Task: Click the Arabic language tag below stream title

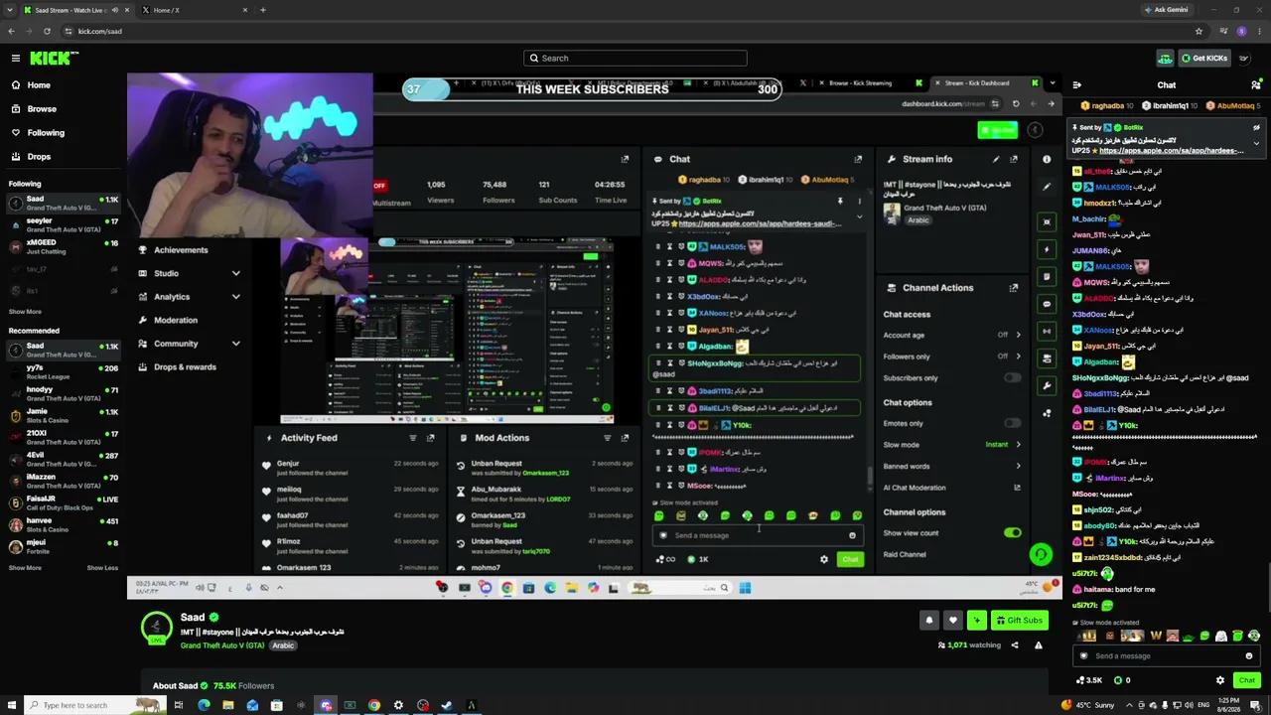Action: click(283, 646)
